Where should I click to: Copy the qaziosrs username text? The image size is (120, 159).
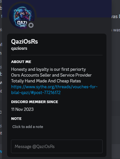[x=19, y=48]
